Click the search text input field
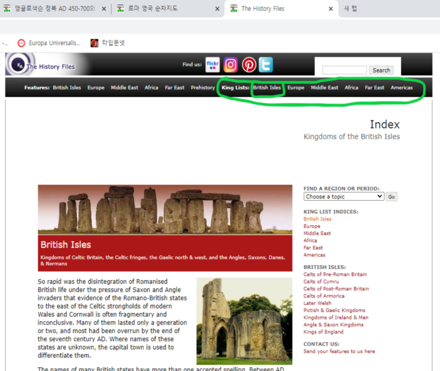 click(x=344, y=70)
